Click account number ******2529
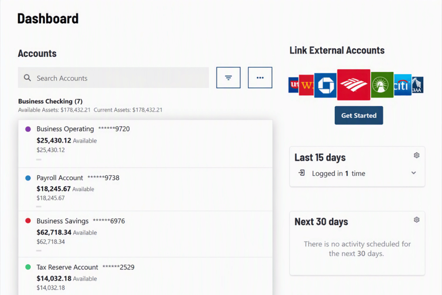The width and height of the screenshot is (442, 295). click(118, 267)
